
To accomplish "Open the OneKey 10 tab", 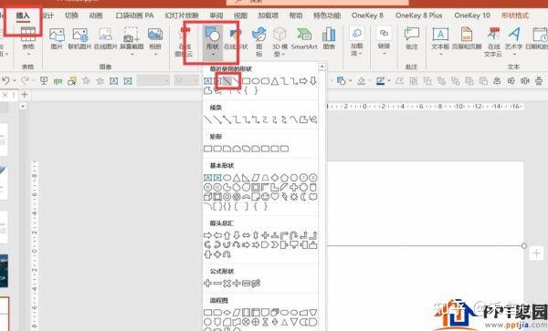I will (x=472, y=16).
